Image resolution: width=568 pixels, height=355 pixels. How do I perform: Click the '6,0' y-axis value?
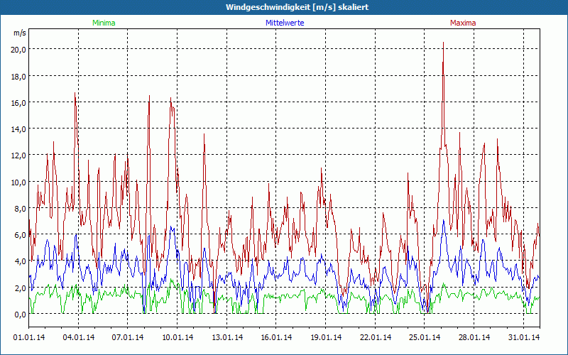[x=20, y=235]
